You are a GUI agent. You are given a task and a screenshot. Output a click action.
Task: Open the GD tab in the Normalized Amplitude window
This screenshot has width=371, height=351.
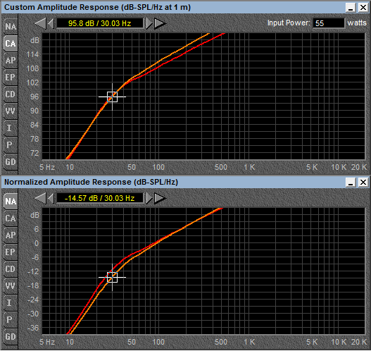(x=11, y=337)
